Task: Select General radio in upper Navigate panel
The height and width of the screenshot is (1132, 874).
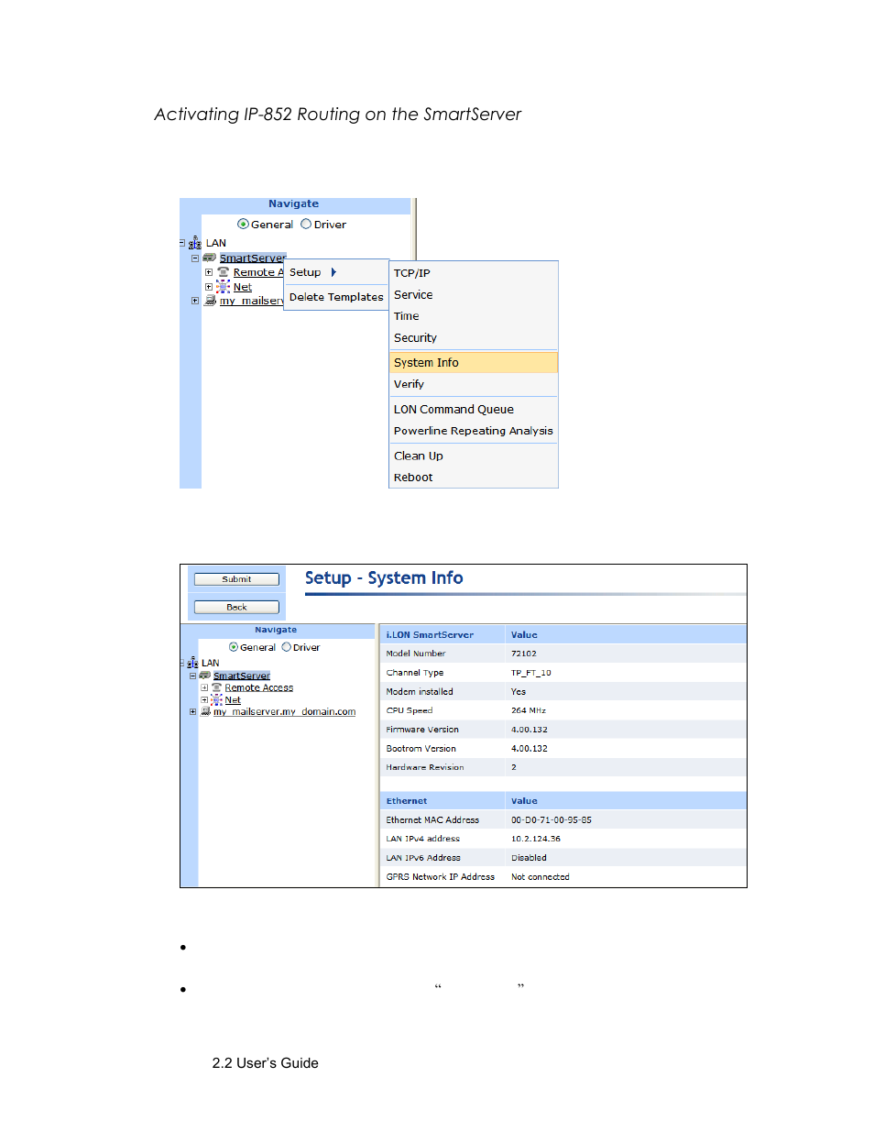Action: point(243,224)
